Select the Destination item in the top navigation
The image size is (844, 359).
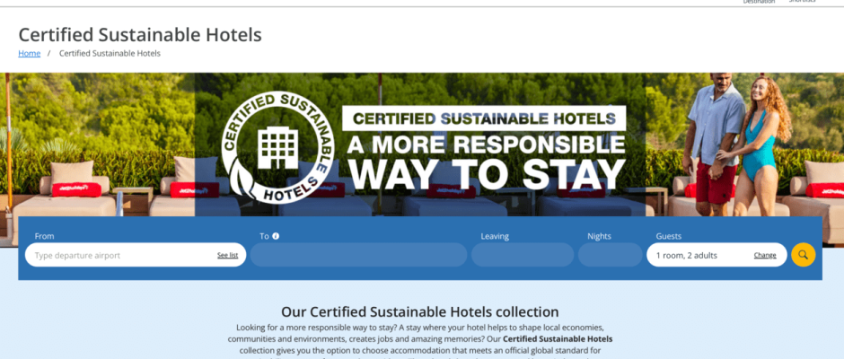[759, 2]
